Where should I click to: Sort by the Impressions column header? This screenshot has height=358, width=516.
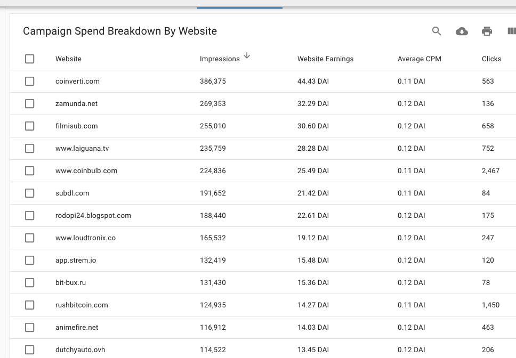pyautogui.click(x=220, y=59)
